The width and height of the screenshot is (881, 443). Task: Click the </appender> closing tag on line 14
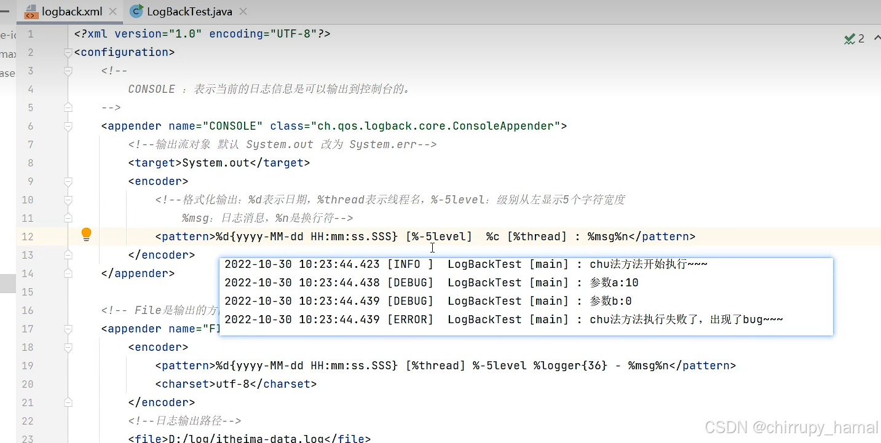pos(138,273)
